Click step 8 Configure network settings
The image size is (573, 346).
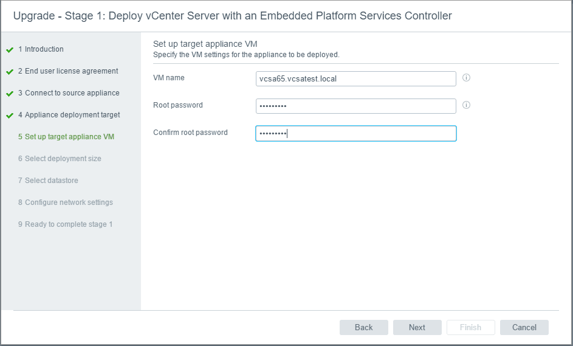click(x=65, y=202)
